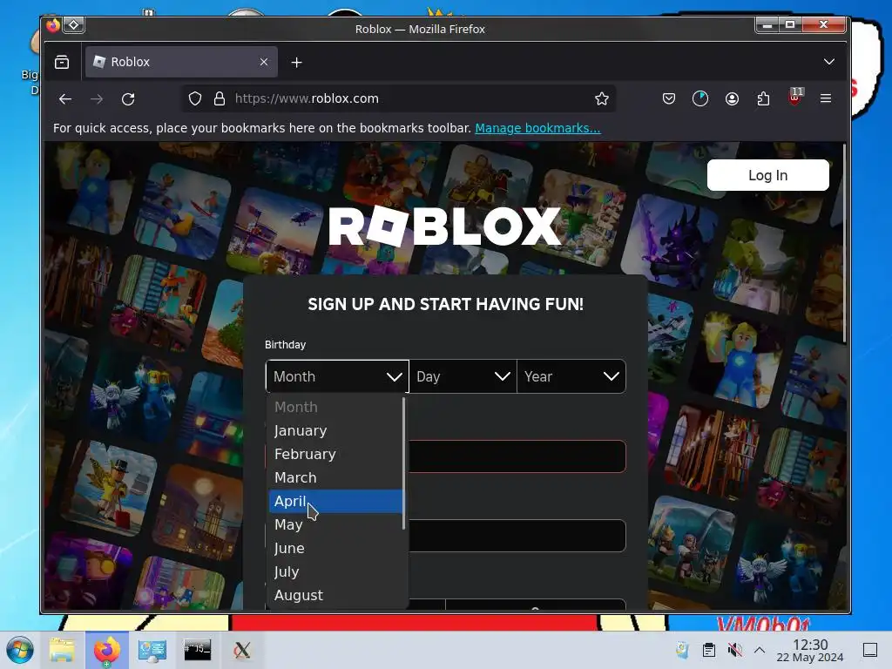Open the Firefox account icon
892x669 pixels.
click(732, 98)
